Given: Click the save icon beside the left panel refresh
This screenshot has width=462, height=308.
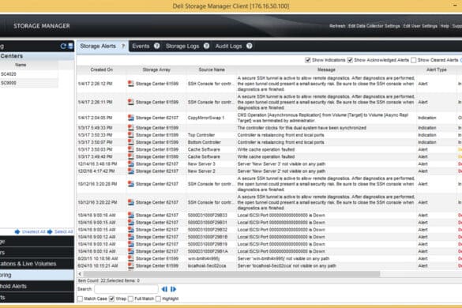Looking at the screenshot, I should (71, 46).
